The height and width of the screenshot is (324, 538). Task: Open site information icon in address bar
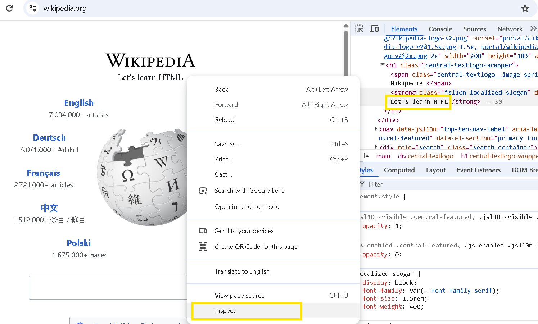pyautogui.click(x=32, y=8)
